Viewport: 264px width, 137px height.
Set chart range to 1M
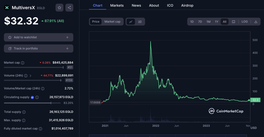208,22
